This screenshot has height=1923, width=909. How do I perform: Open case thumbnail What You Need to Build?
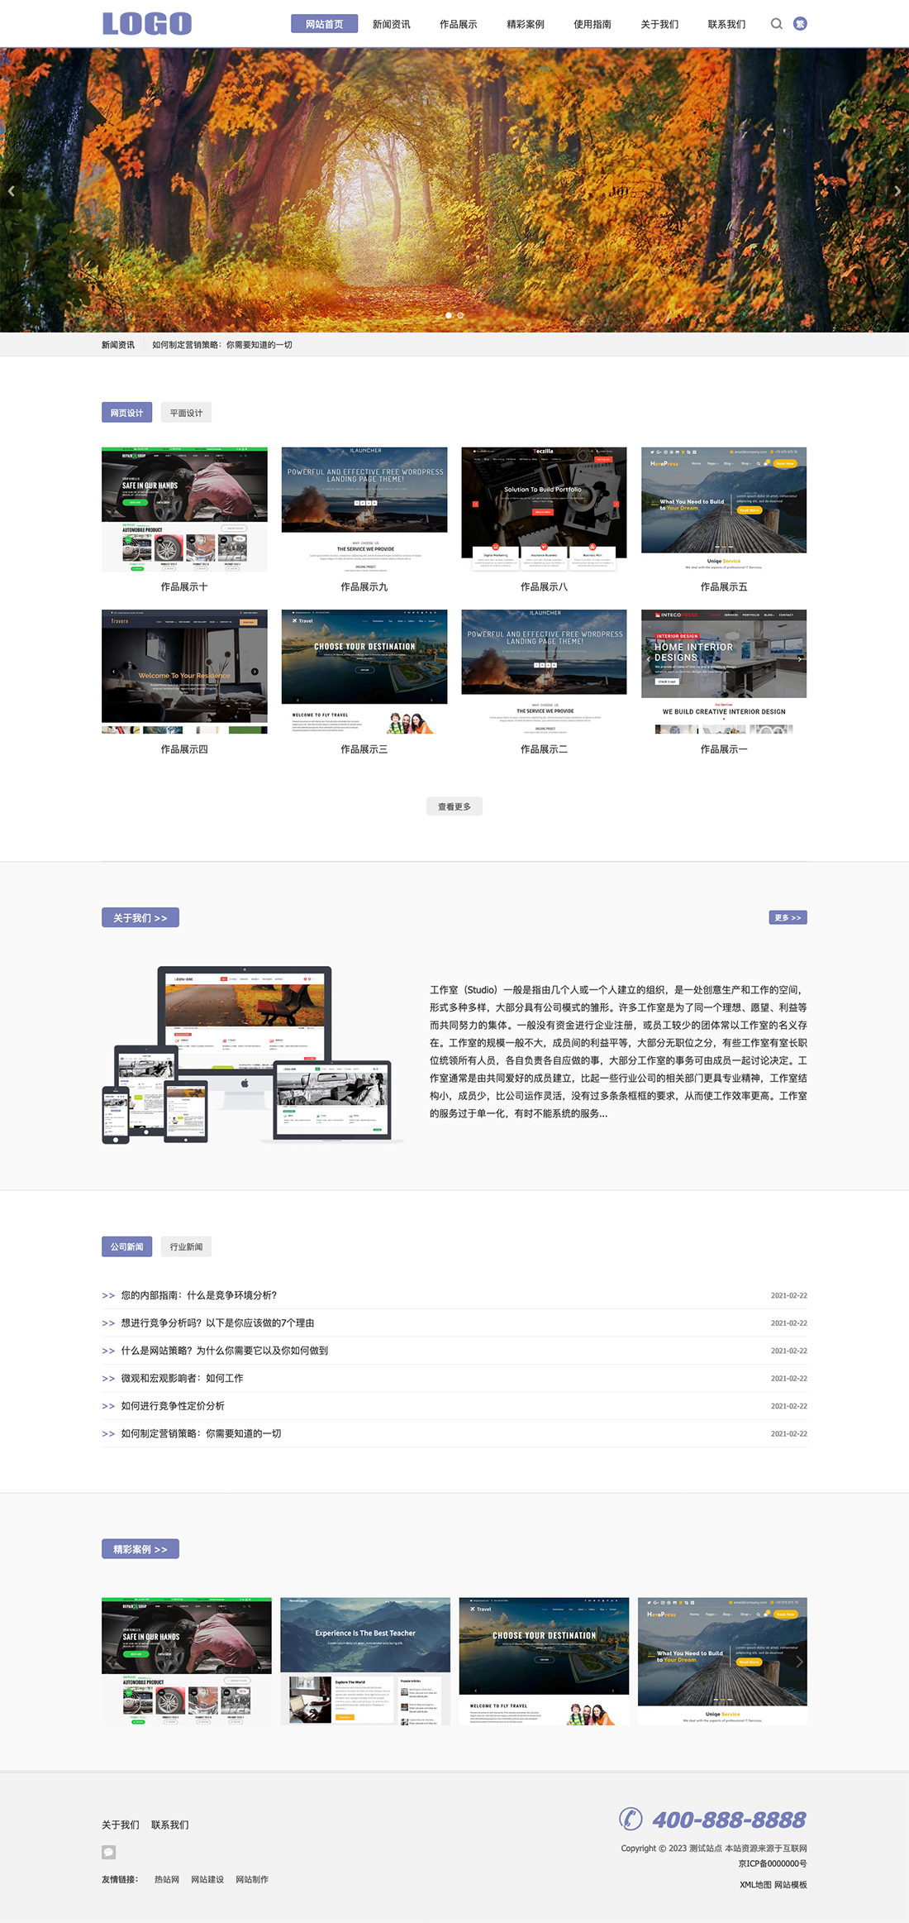click(722, 1661)
